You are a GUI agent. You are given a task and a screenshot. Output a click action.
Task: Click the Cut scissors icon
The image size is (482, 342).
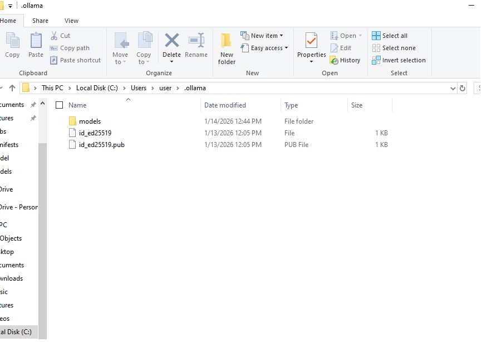click(x=54, y=36)
